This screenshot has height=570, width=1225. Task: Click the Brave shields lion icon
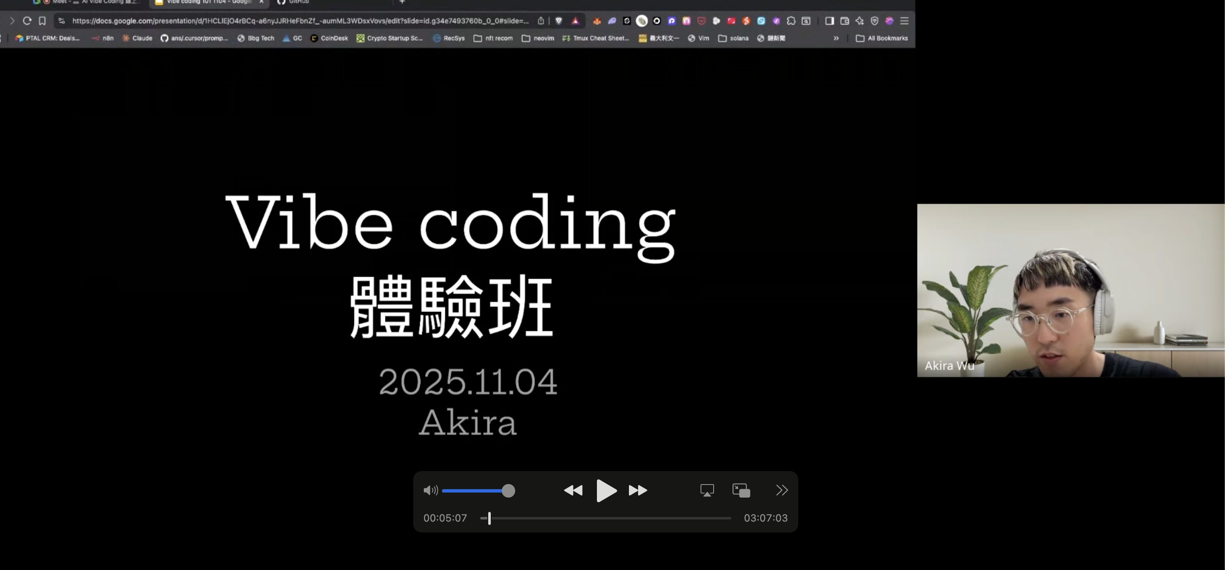(x=559, y=21)
